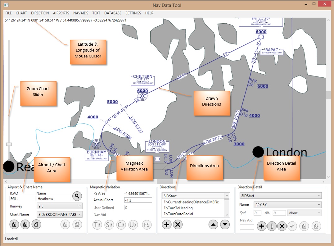This screenshot has width=334, height=246.
Task: Click the Nav Data Tool title bar icon
Action: pyautogui.click(x=6, y=5)
